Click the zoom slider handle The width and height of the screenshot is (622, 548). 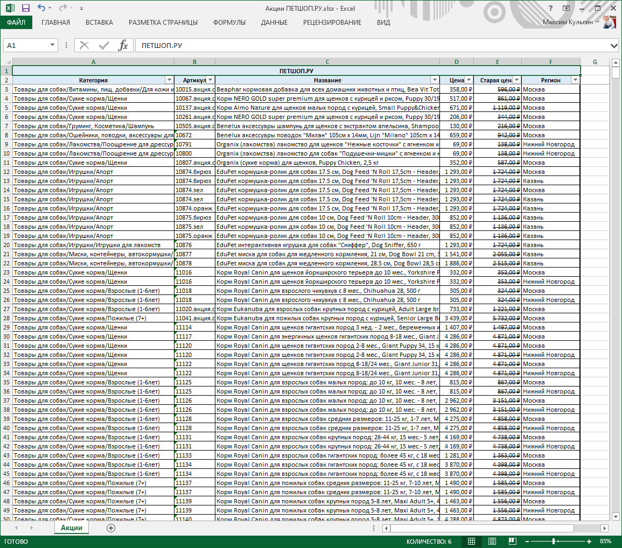pos(554,541)
